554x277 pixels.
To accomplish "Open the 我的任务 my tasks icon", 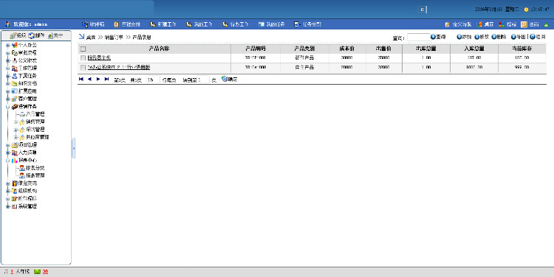I will point(261,24).
